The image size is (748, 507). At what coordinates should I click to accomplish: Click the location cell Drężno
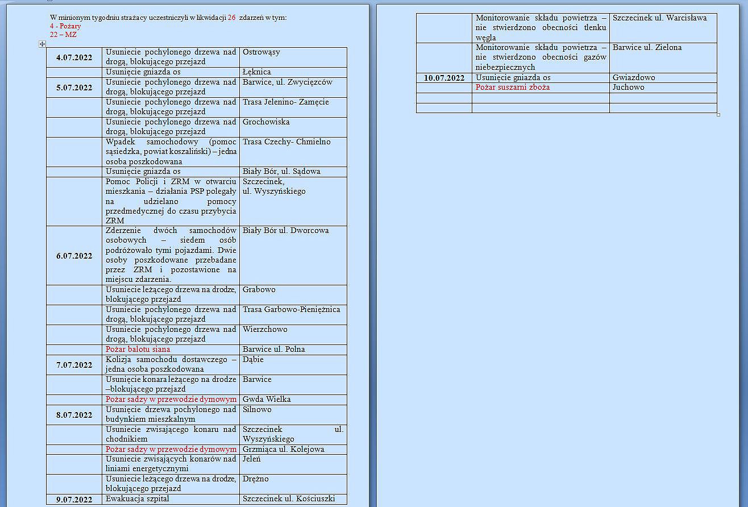(293, 484)
